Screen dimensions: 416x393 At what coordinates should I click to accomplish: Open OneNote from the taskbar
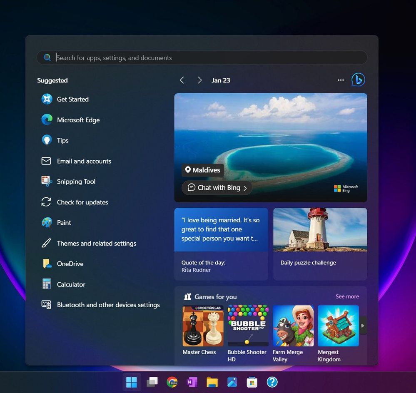pos(192,382)
